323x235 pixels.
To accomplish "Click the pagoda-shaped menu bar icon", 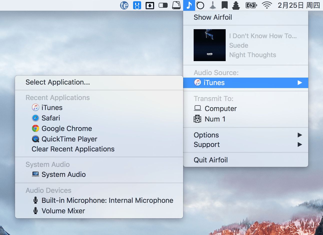I will (x=236, y=5).
